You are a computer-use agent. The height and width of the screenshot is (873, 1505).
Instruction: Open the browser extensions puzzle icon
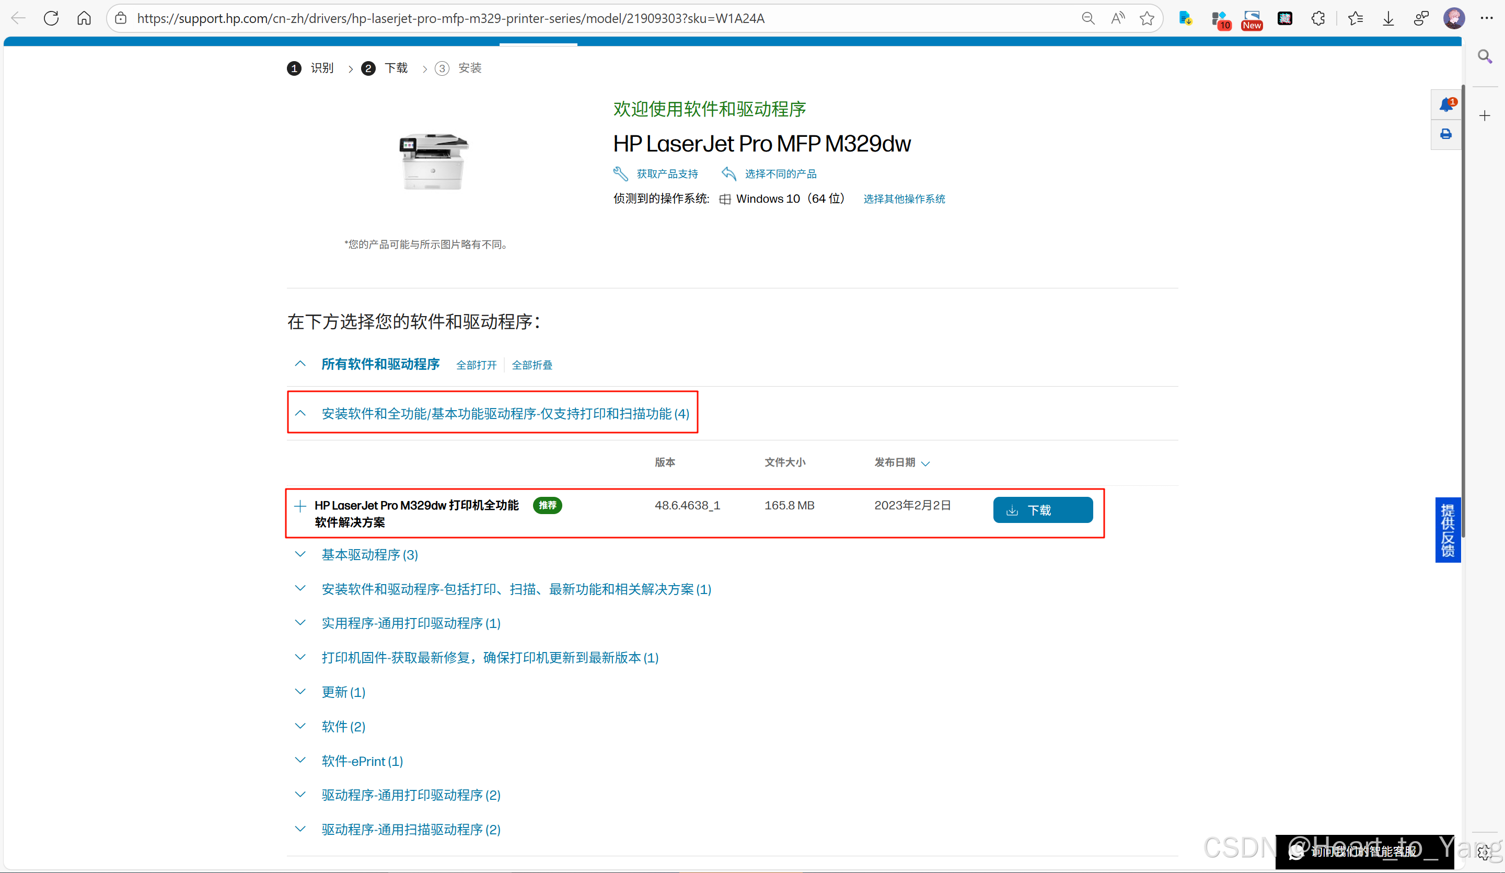click(x=1318, y=18)
